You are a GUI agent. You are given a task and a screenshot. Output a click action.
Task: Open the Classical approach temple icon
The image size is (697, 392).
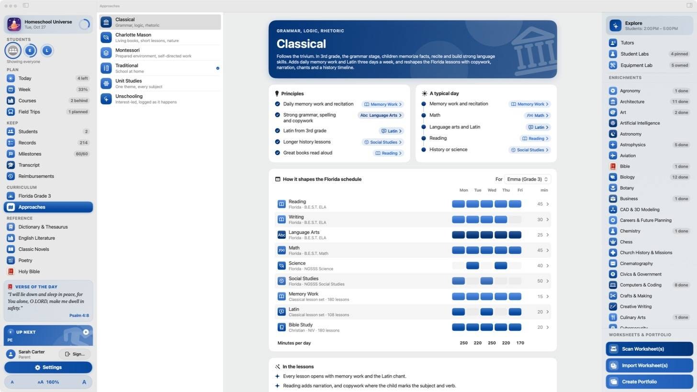(x=106, y=22)
